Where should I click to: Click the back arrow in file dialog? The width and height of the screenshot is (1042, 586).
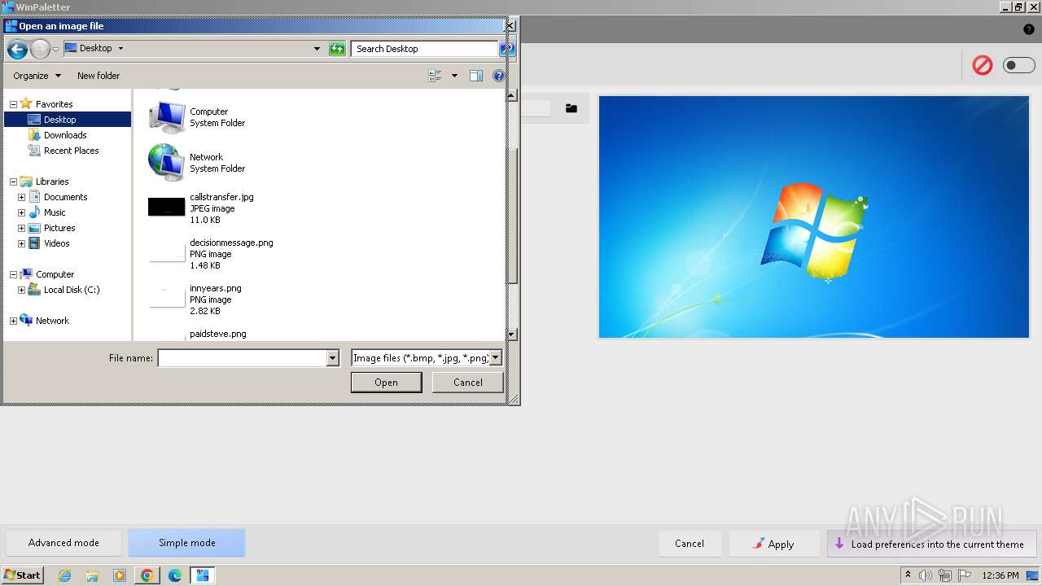pyautogui.click(x=17, y=50)
